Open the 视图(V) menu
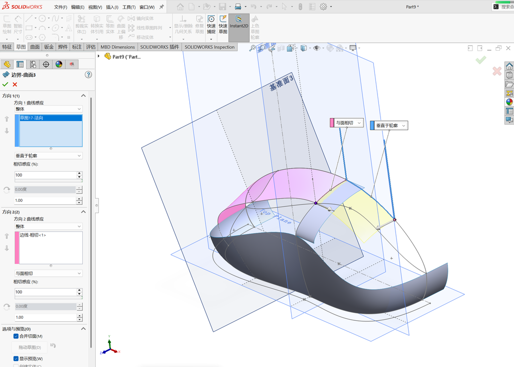 [95, 7]
